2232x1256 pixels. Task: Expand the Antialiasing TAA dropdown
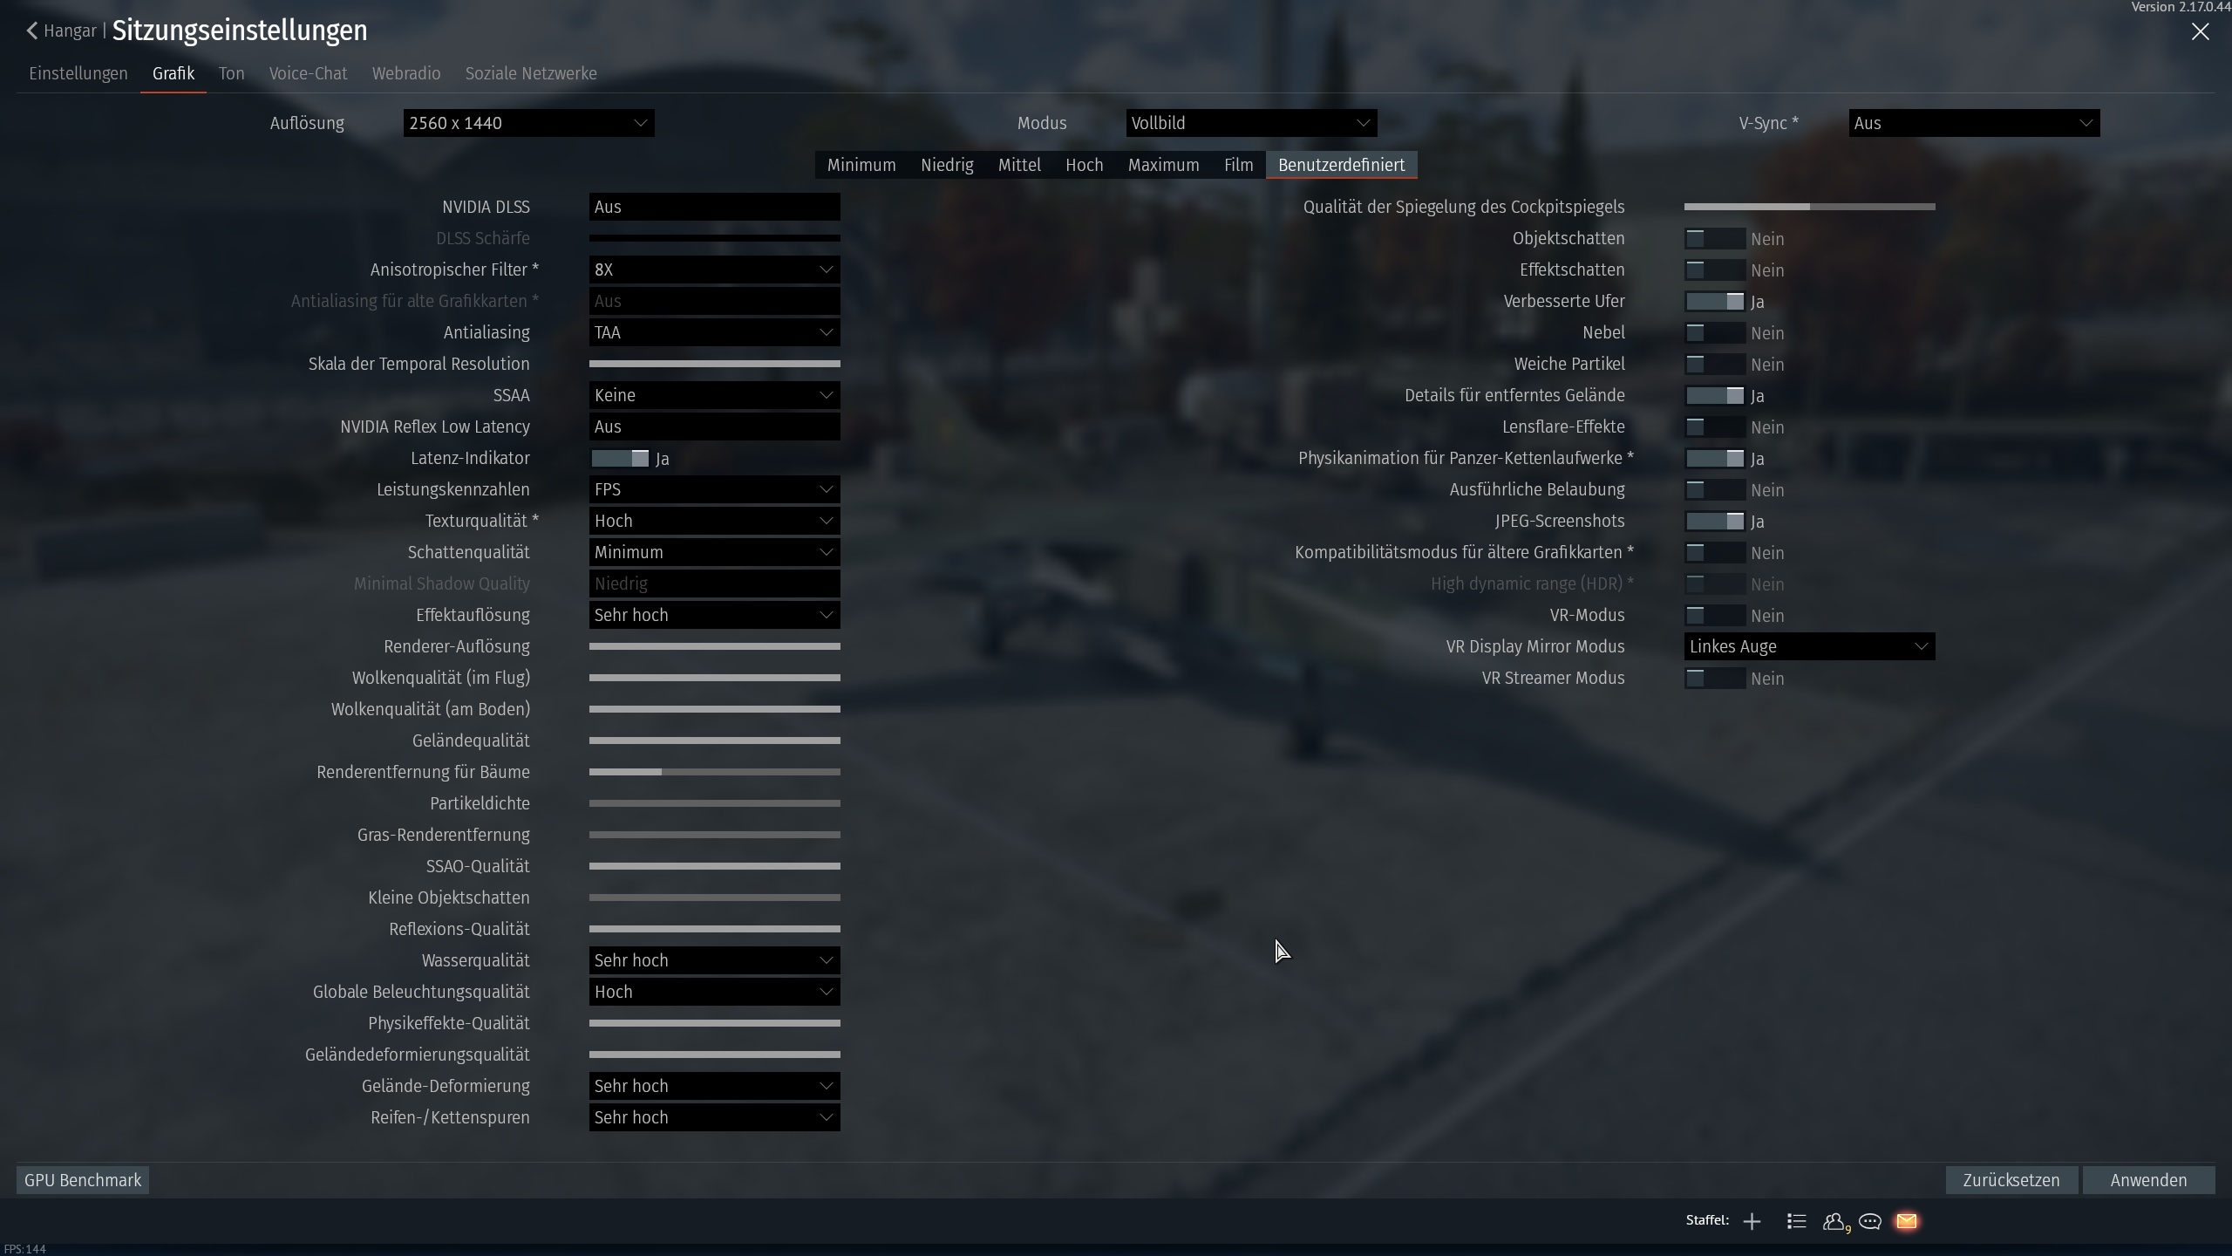pos(714,332)
